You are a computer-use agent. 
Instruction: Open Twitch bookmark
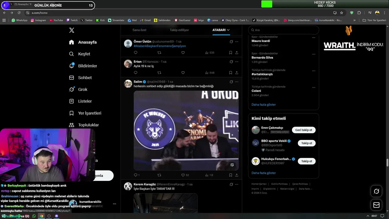coord(72,20)
